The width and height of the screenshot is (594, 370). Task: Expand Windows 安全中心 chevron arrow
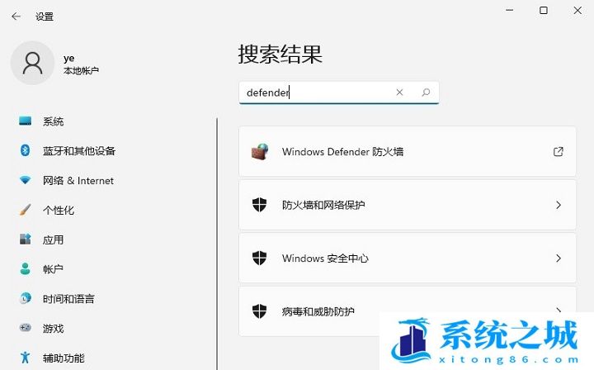559,259
